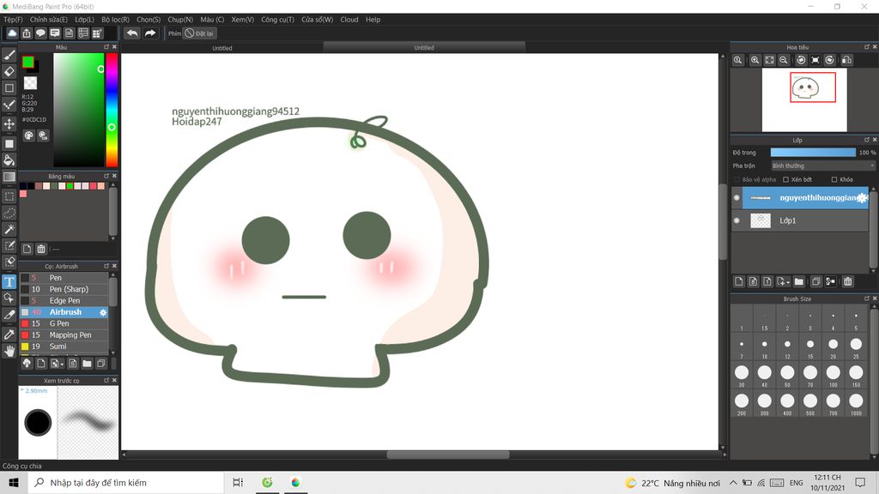Click the rainbow hue strip

[112, 110]
